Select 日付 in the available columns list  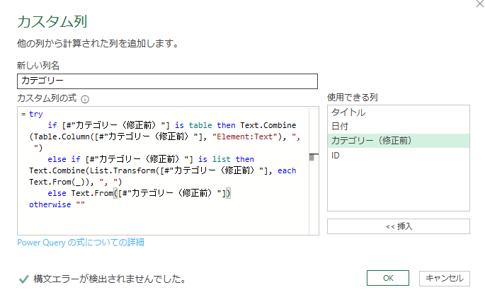(x=341, y=126)
